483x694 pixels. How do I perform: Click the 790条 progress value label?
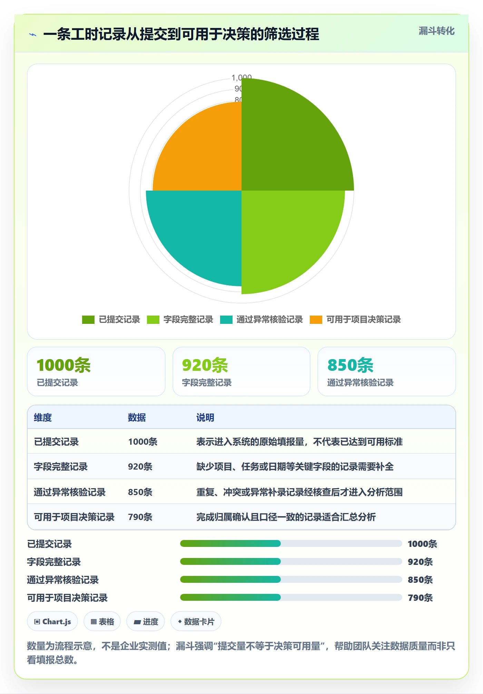coord(420,598)
